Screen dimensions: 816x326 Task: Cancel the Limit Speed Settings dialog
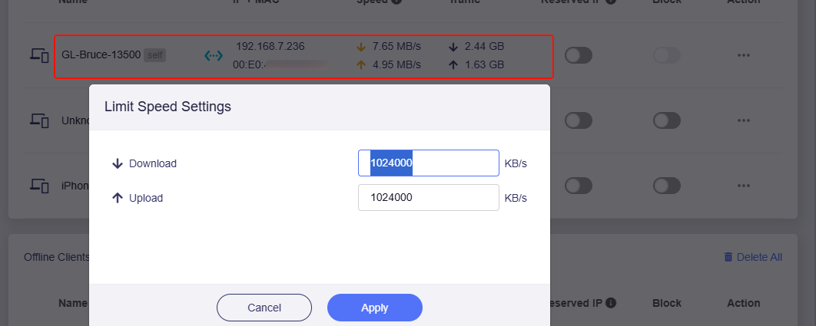(264, 308)
